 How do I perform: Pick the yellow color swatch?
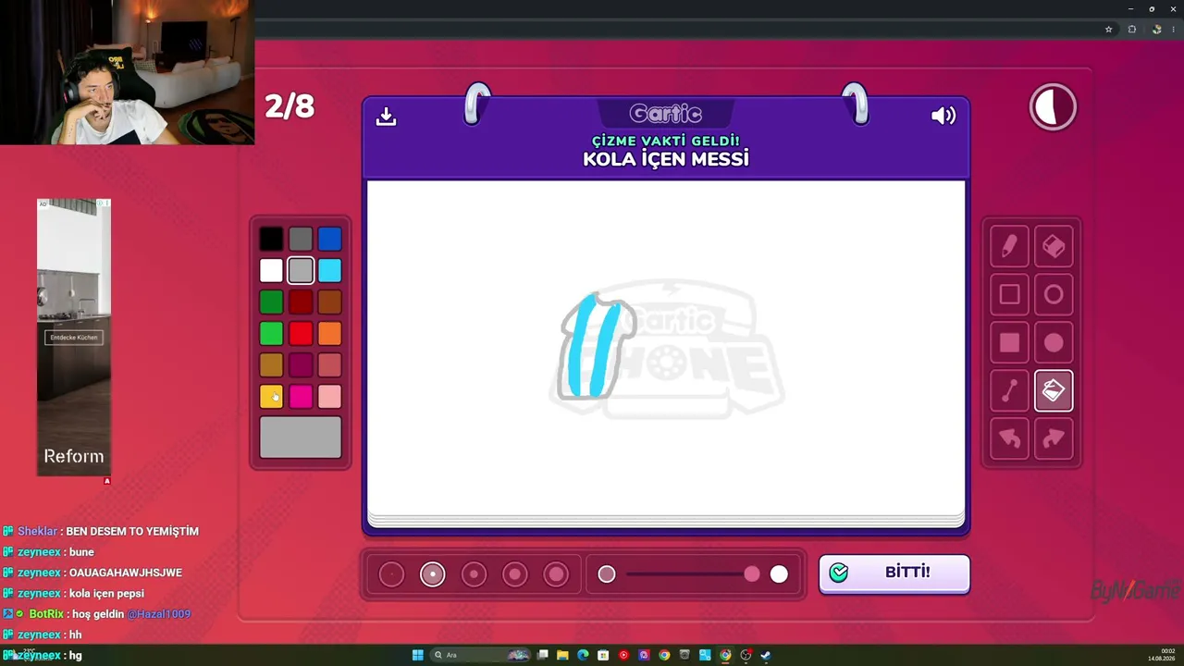271,397
